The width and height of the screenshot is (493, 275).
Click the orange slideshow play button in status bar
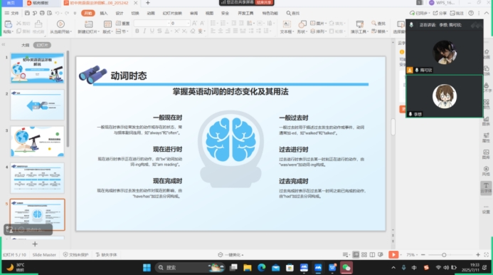click(x=393, y=254)
